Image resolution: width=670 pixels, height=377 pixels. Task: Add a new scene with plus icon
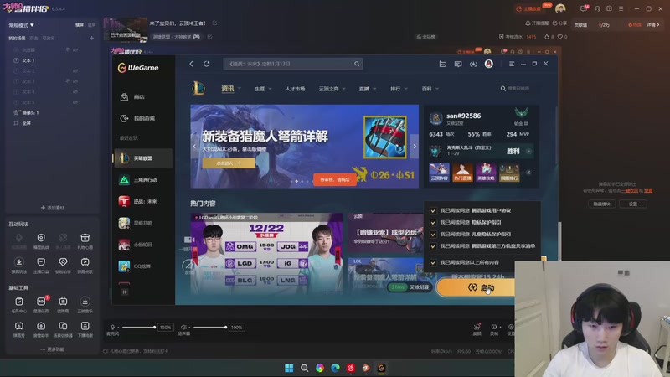tap(91, 38)
